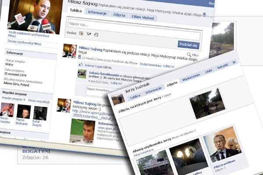
Task: Click 'Zaczep użytkownika Miłosz' link
Action: tap(24, 42)
